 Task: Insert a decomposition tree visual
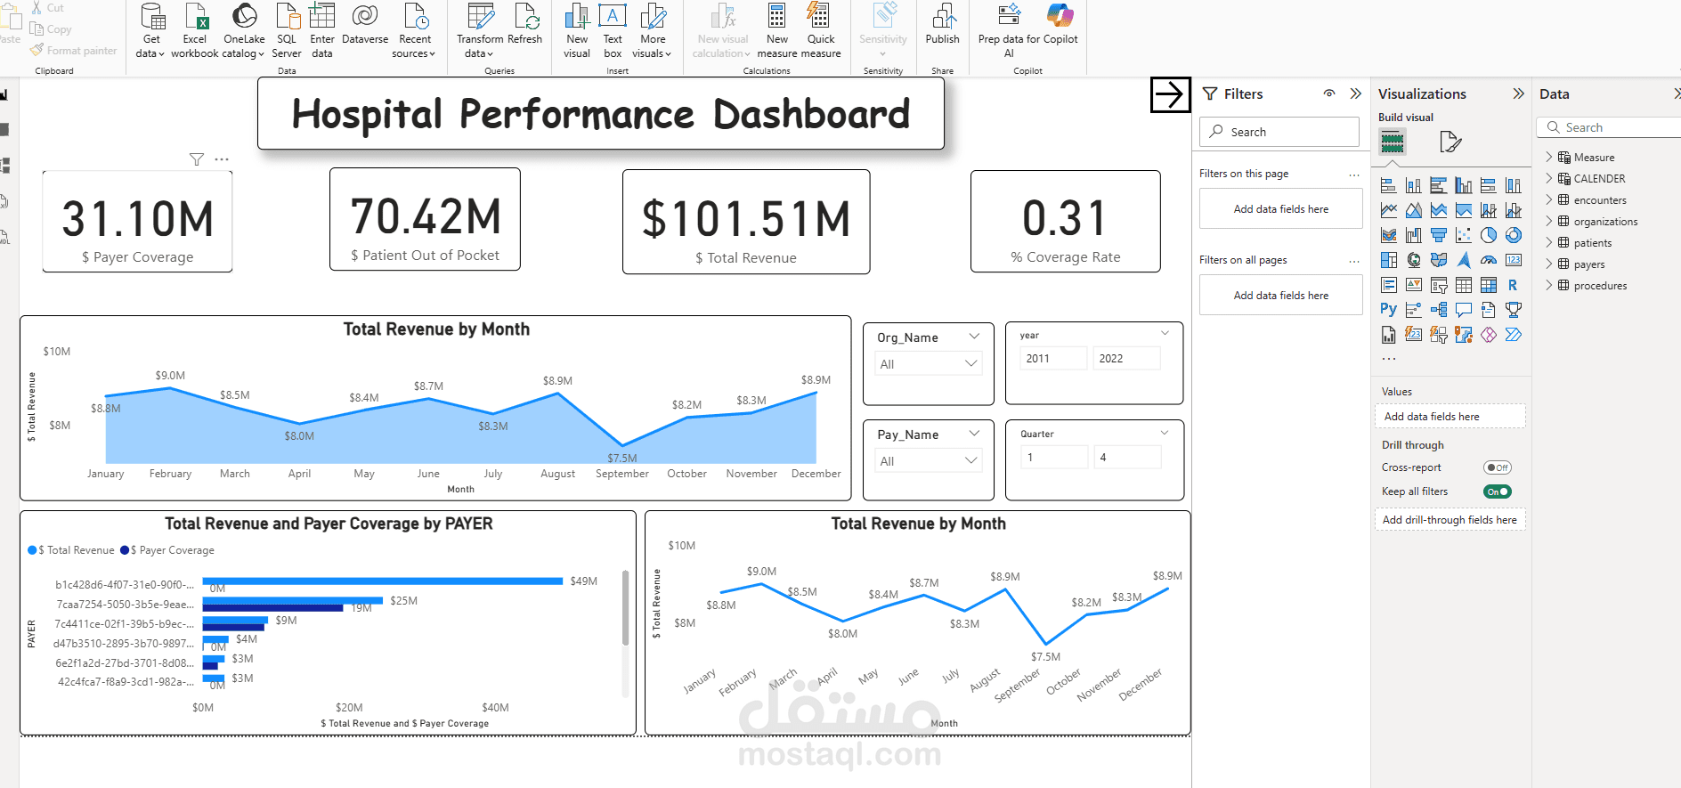pos(1438,310)
